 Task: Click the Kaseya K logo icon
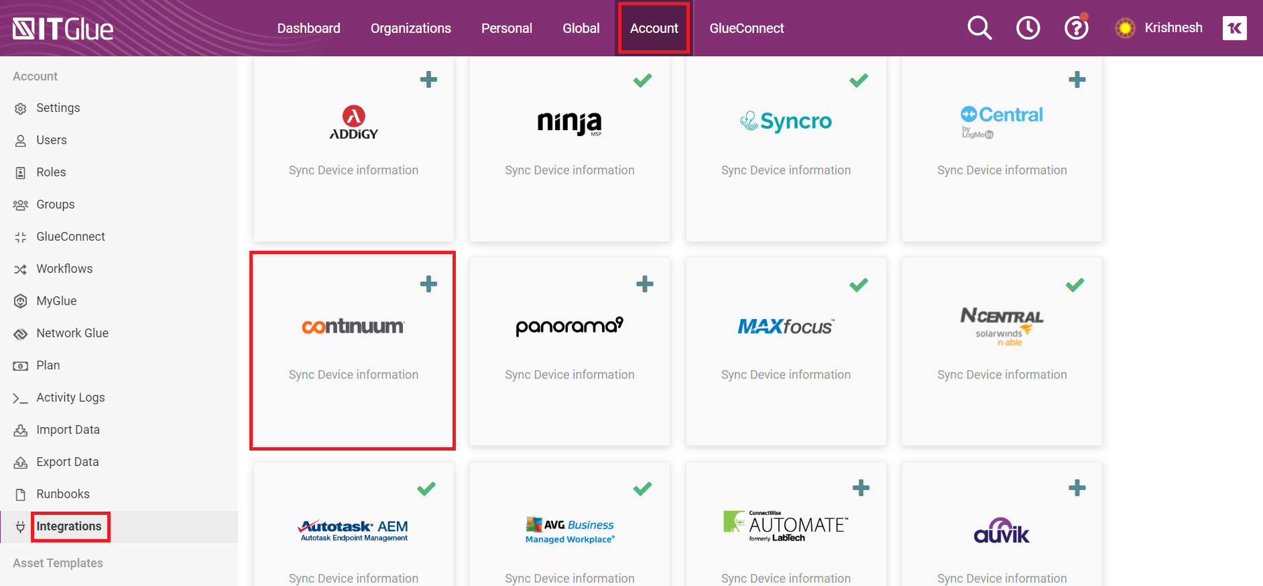1234,28
